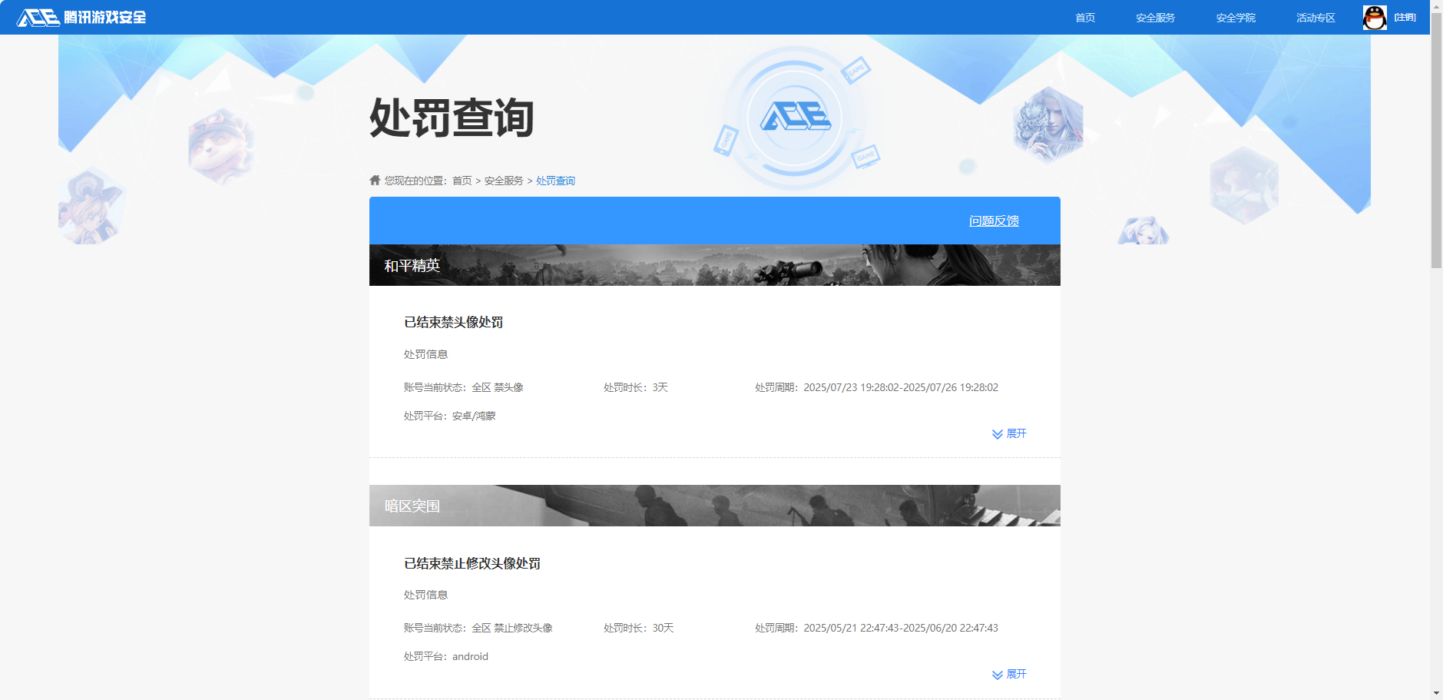1443x700 pixels.
Task: Click the scrollbar down arrow
Action: (1436, 693)
